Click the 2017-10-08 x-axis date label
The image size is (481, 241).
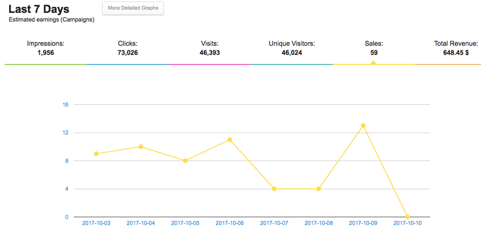[319, 224]
